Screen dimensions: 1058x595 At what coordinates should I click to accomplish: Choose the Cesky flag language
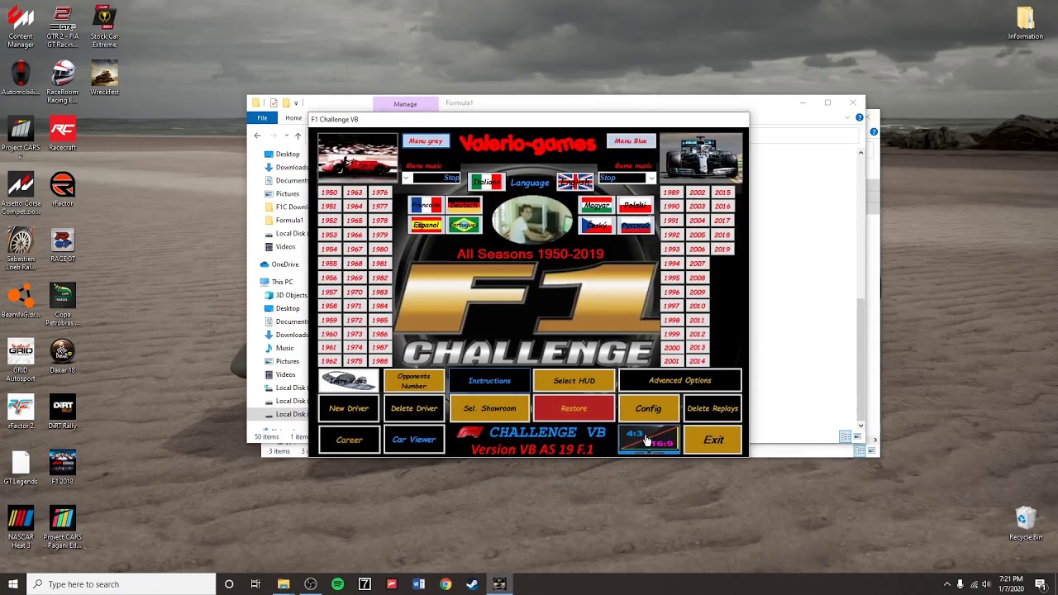[x=596, y=225]
